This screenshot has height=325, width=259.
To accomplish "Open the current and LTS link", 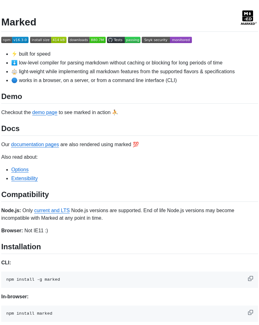I will tap(52, 211).
